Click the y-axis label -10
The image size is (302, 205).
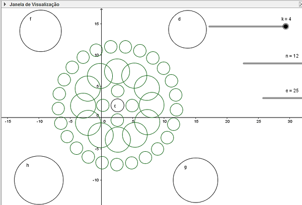96,180
